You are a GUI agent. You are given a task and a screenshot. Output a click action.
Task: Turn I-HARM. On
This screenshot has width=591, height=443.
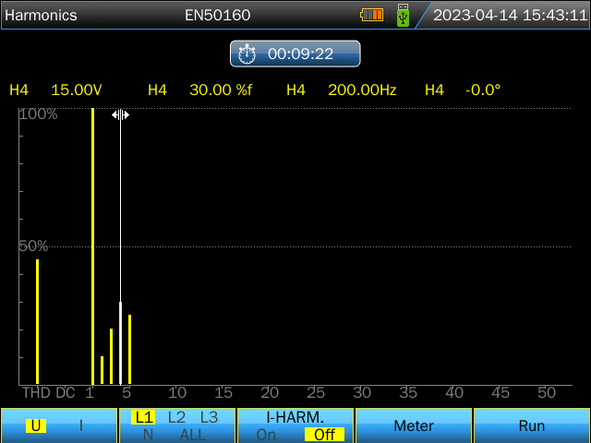[266, 435]
